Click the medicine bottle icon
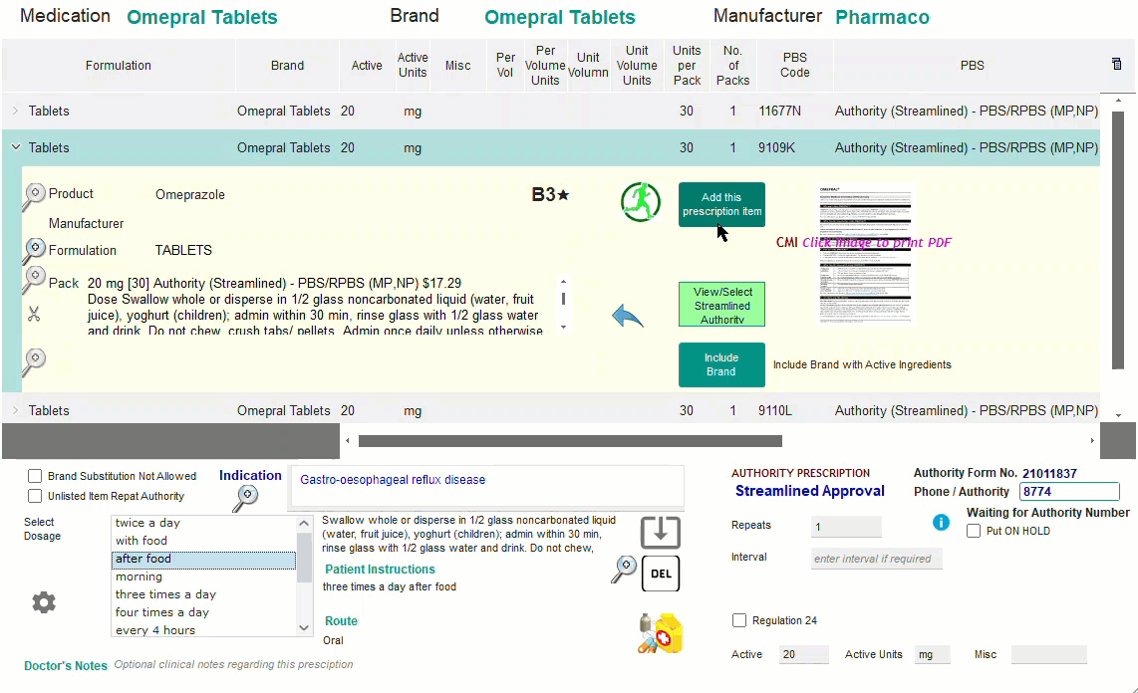The width and height of the screenshot is (1138, 693). click(x=661, y=633)
